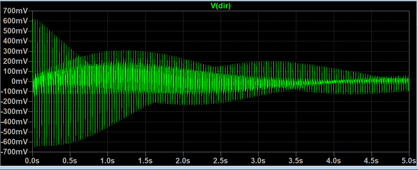Click the -200mV vertical axis label
Screen dimensions: 418x170
(15, 101)
